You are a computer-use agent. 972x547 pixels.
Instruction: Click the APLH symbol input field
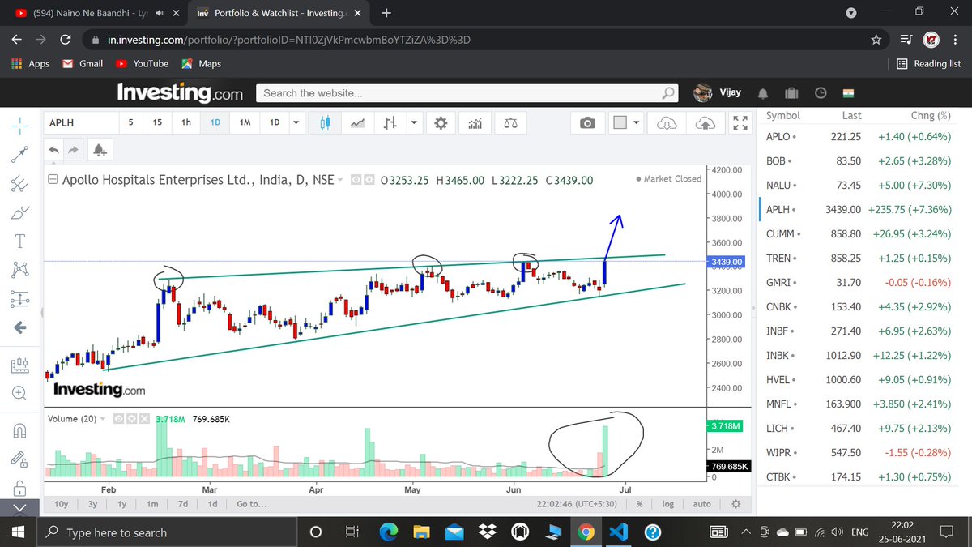pos(79,123)
